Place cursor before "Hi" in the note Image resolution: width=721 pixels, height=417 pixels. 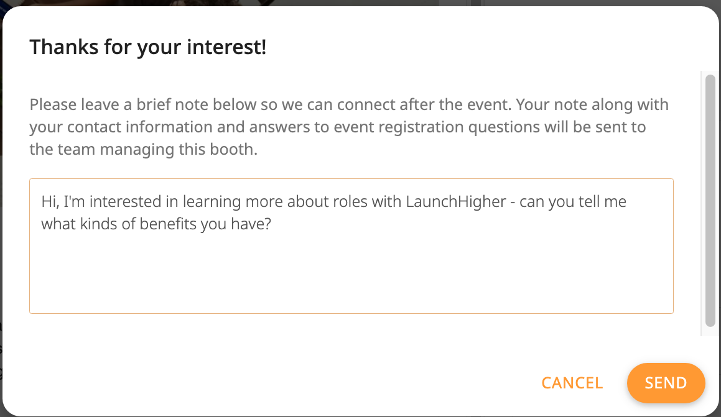click(x=42, y=202)
